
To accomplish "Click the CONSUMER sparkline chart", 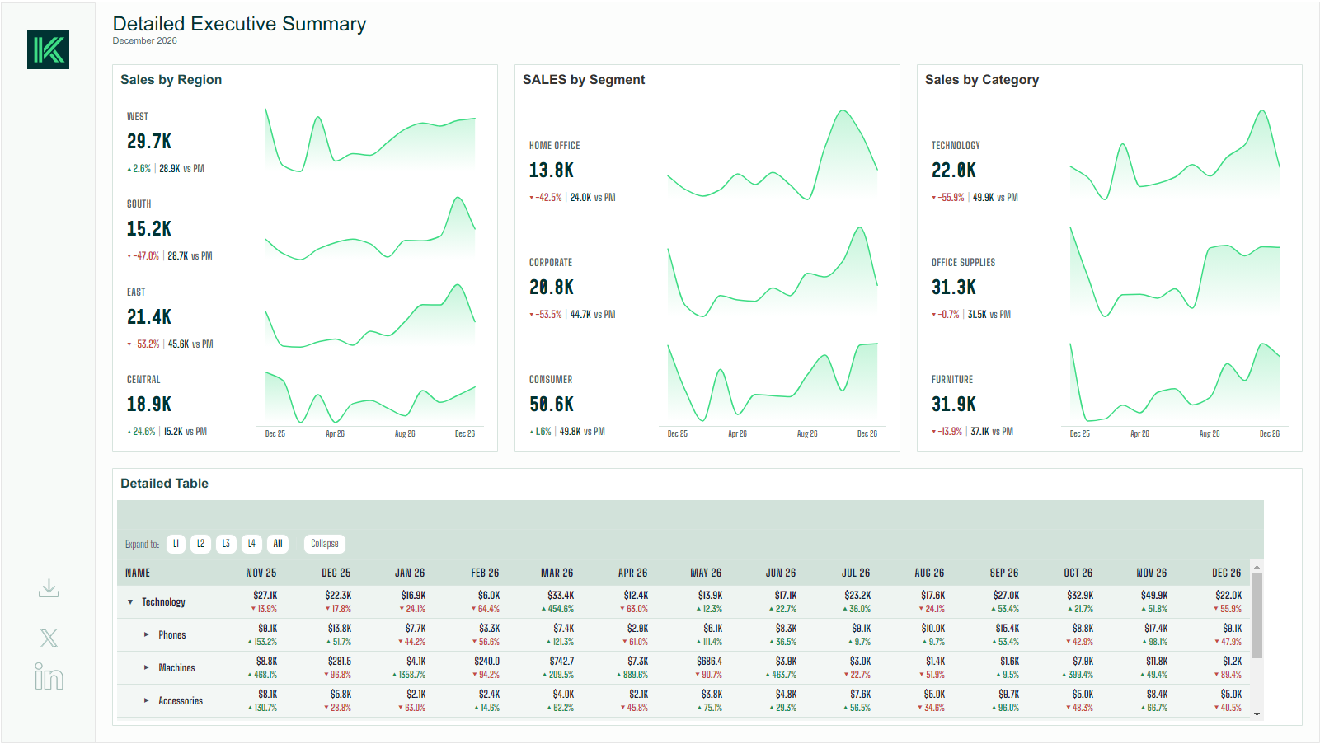I will pyautogui.click(x=773, y=382).
